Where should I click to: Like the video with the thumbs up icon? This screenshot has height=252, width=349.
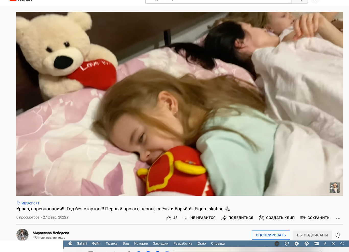(x=169, y=218)
